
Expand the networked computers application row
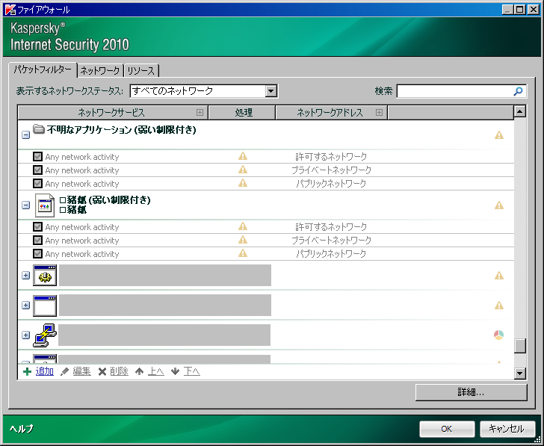click(25, 335)
